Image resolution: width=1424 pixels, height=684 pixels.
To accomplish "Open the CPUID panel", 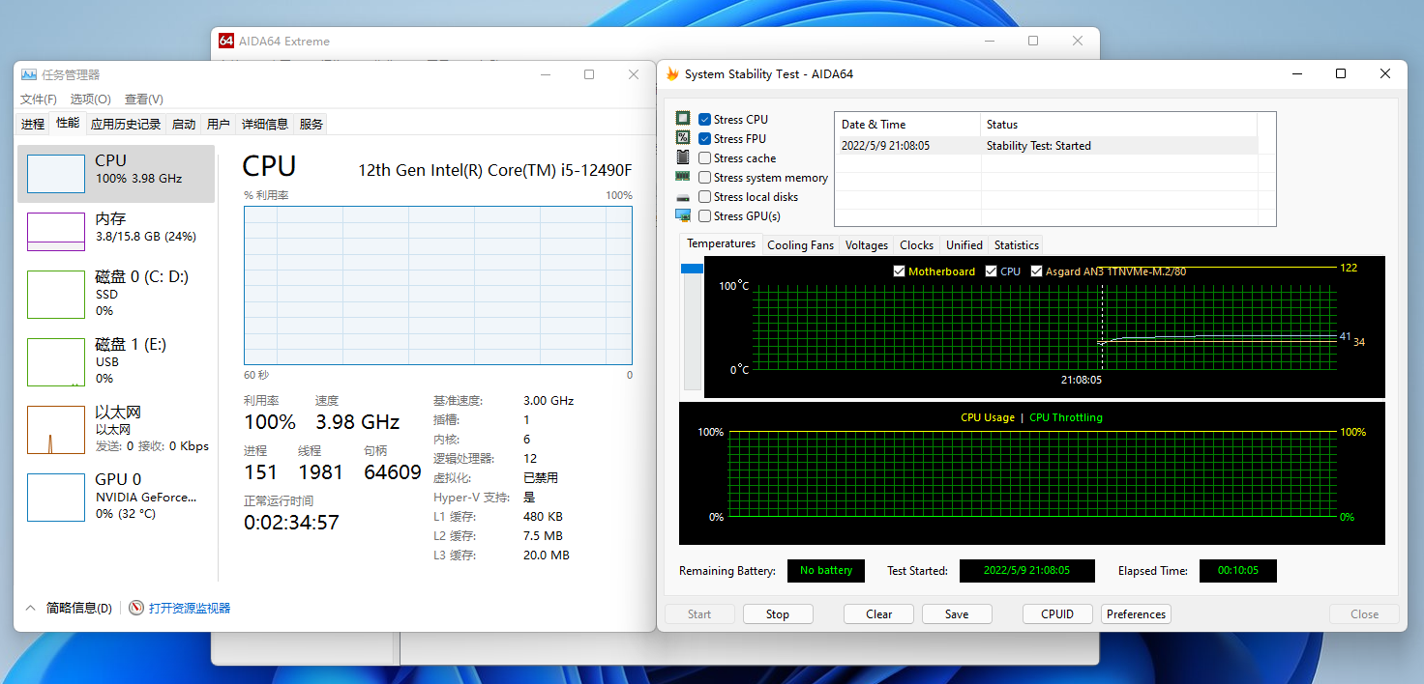I will (x=1057, y=613).
